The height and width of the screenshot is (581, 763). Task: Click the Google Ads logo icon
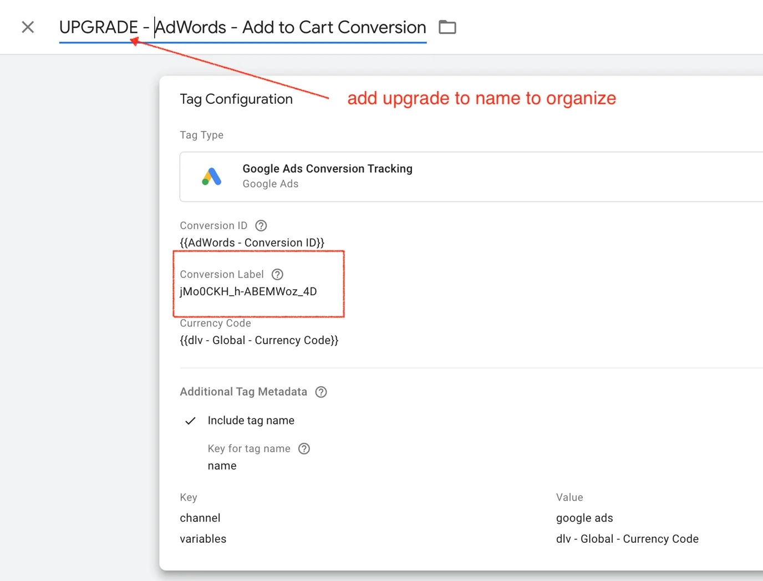[212, 176]
